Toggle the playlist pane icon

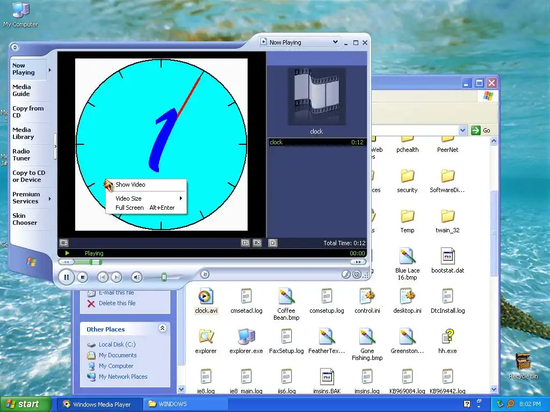coord(273,243)
